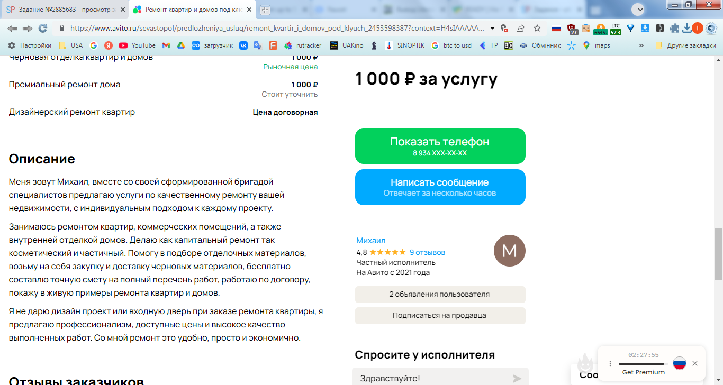Click the URL in the address bar

click(277, 28)
